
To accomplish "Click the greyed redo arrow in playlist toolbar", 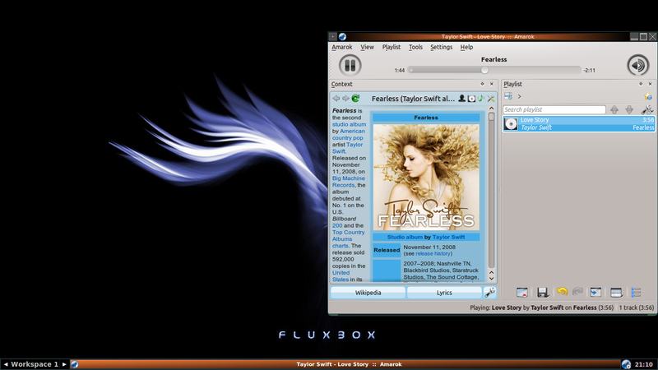I will click(577, 292).
